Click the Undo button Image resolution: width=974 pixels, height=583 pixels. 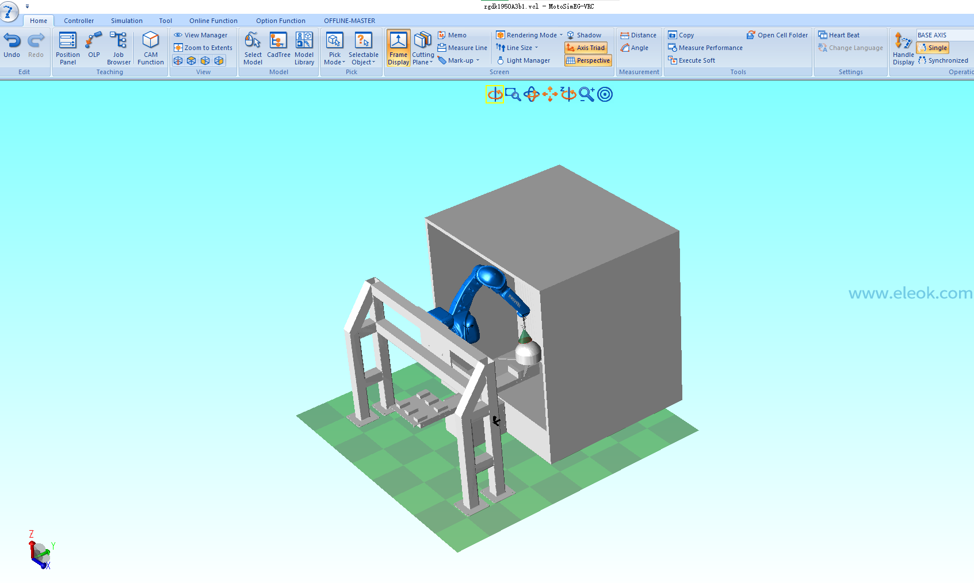click(12, 45)
